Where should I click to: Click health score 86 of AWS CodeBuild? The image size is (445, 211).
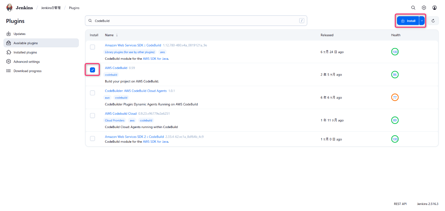395,75
